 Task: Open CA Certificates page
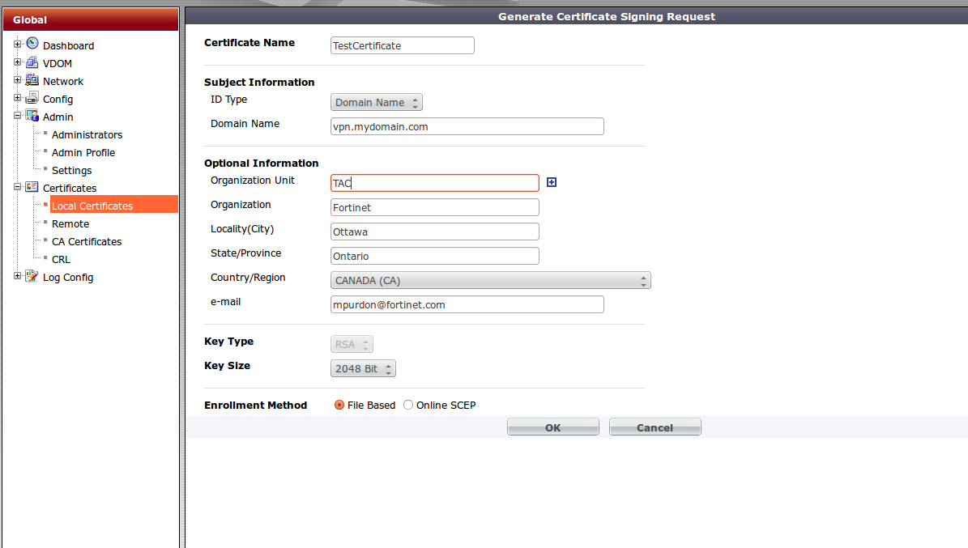87,242
